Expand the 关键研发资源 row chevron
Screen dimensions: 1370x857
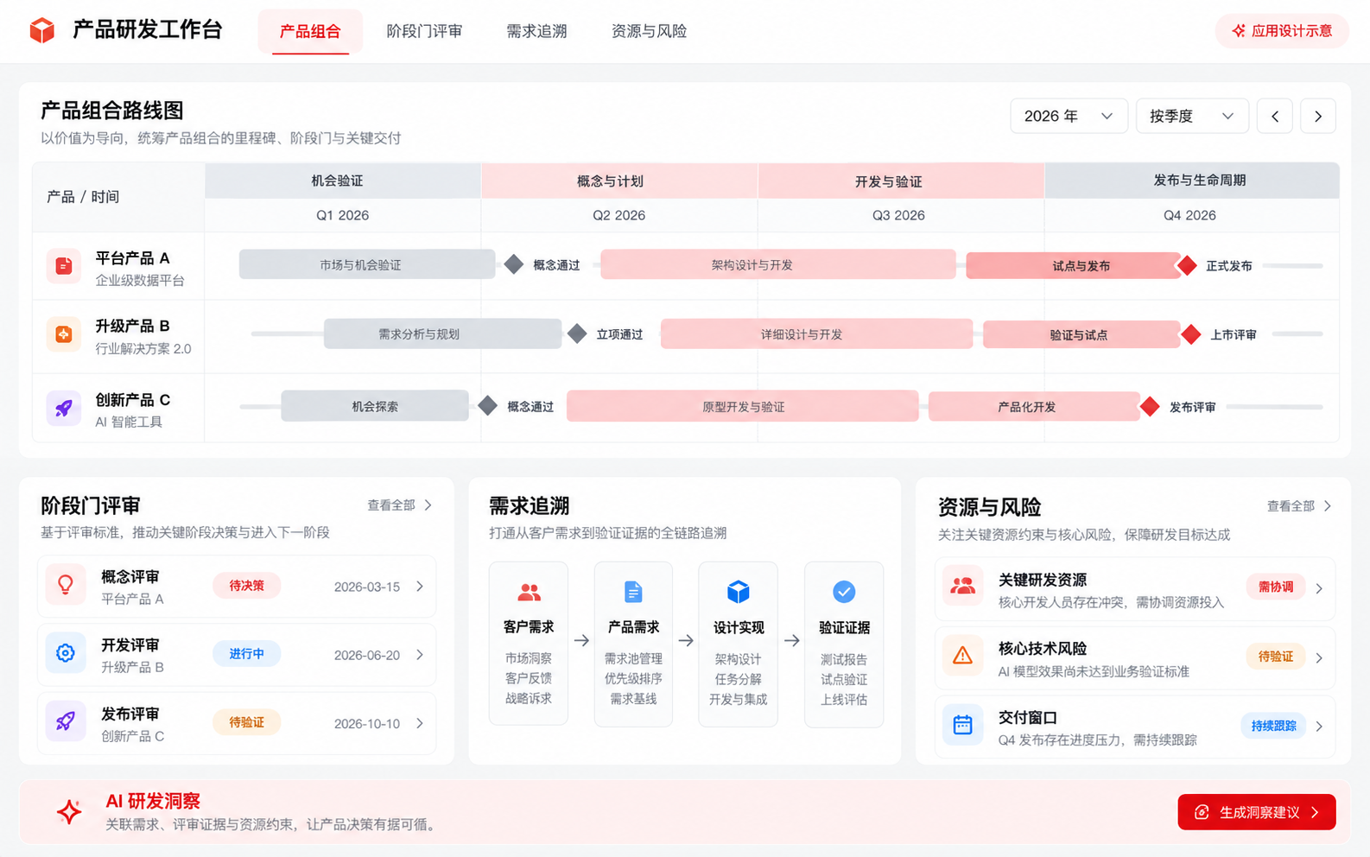click(1319, 588)
